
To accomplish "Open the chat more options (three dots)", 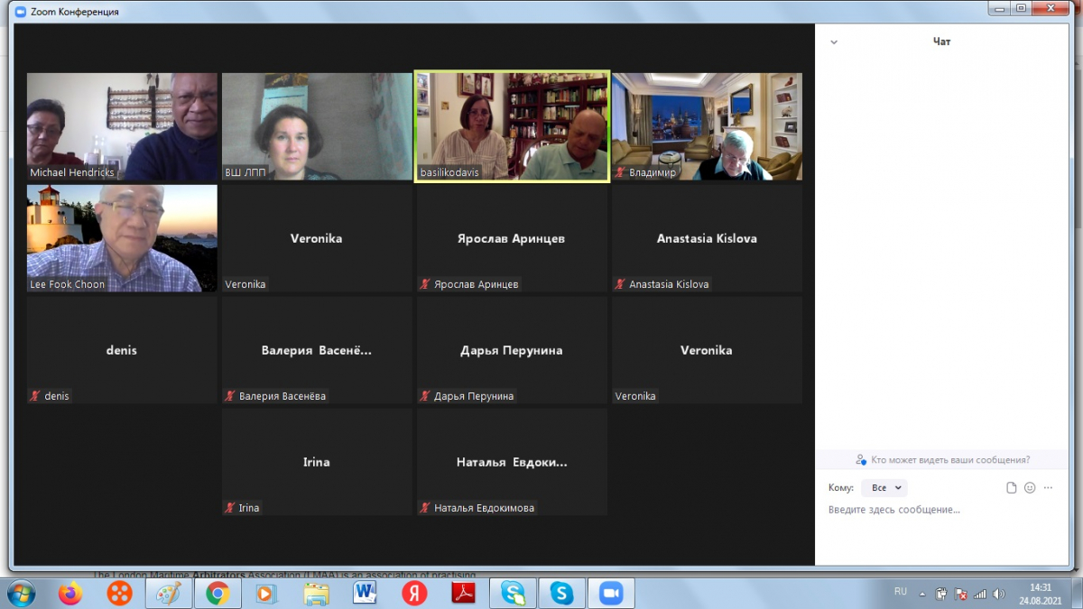I will click(x=1048, y=488).
